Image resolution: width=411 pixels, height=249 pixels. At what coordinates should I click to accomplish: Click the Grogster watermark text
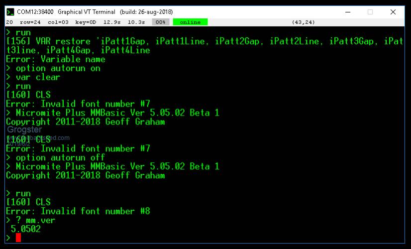click(x=24, y=130)
